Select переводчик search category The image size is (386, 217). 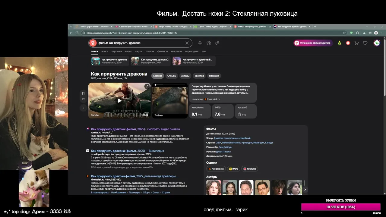(192, 52)
